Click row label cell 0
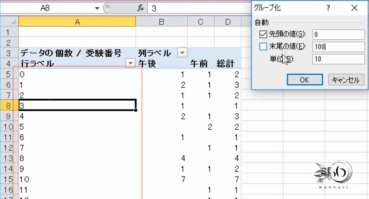Viewport: 369px width, 199px height. [77, 74]
